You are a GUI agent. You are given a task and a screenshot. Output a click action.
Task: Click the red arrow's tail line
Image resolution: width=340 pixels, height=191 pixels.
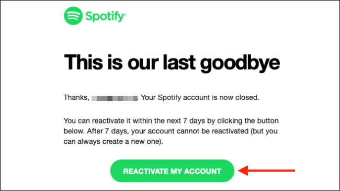(x=271, y=171)
